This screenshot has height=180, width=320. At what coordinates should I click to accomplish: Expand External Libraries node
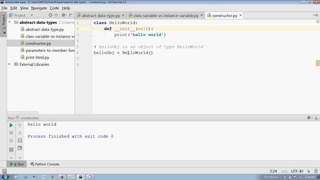click(x=9, y=64)
